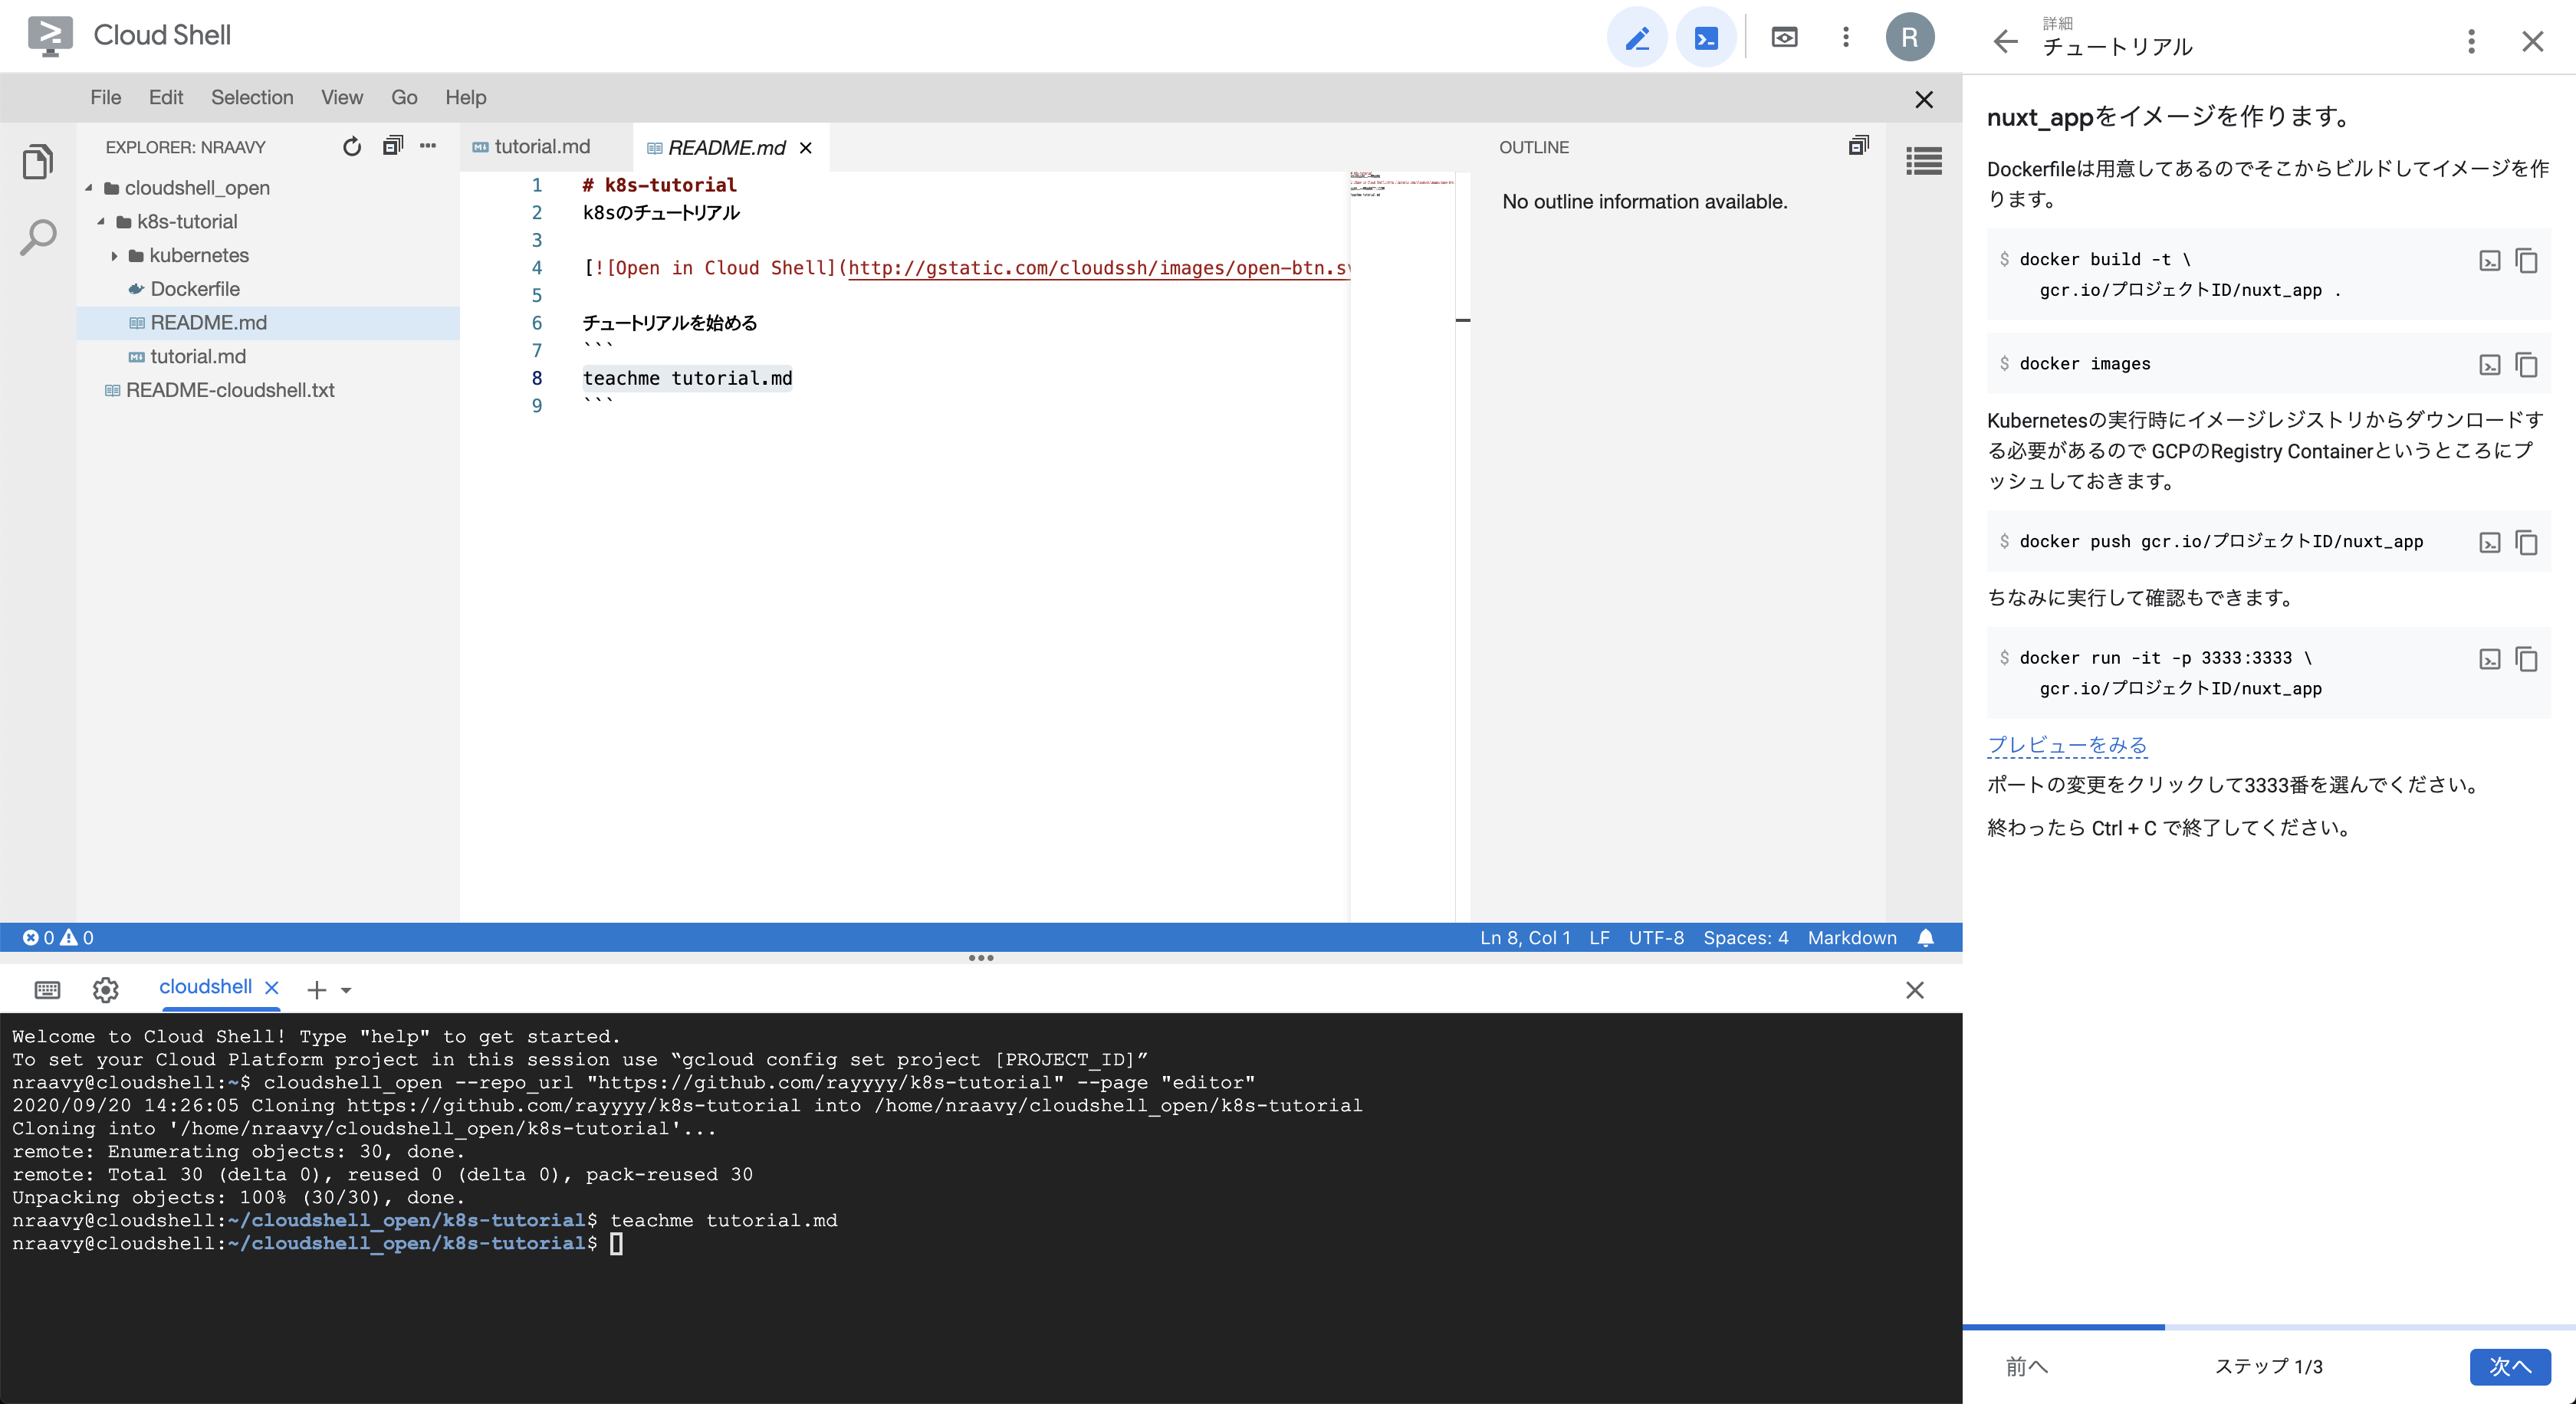The height and width of the screenshot is (1404, 2576).
Task: Open the Selection menu
Action: click(252, 97)
